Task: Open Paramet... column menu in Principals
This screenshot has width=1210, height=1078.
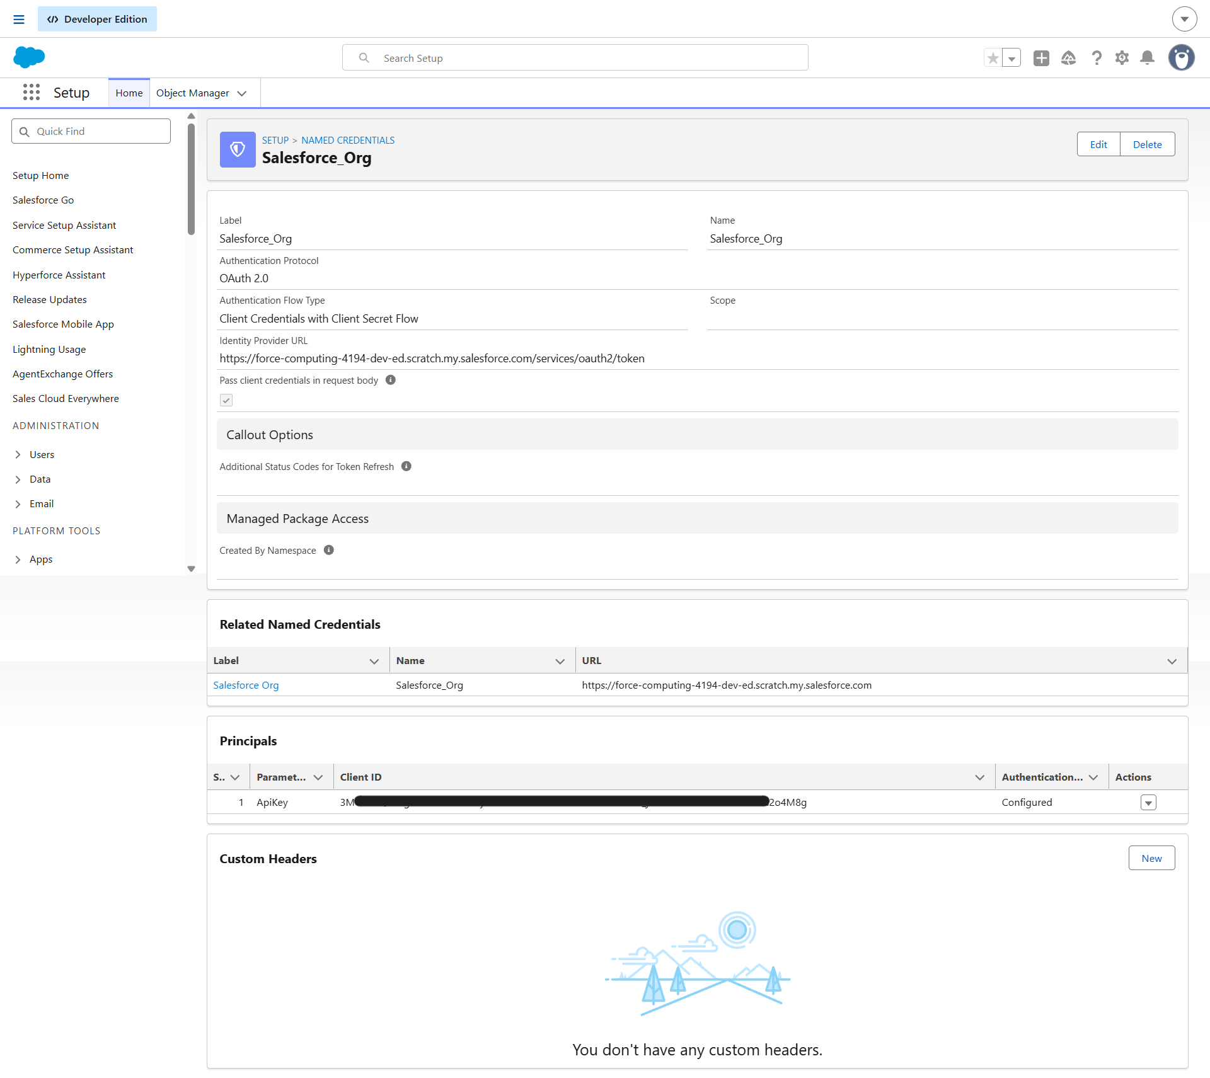Action: 318,777
